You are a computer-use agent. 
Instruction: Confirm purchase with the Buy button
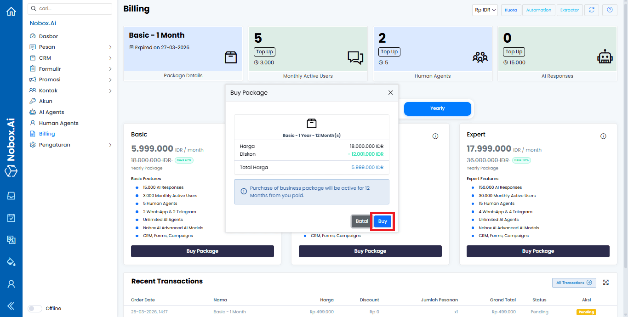pos(383,221)
